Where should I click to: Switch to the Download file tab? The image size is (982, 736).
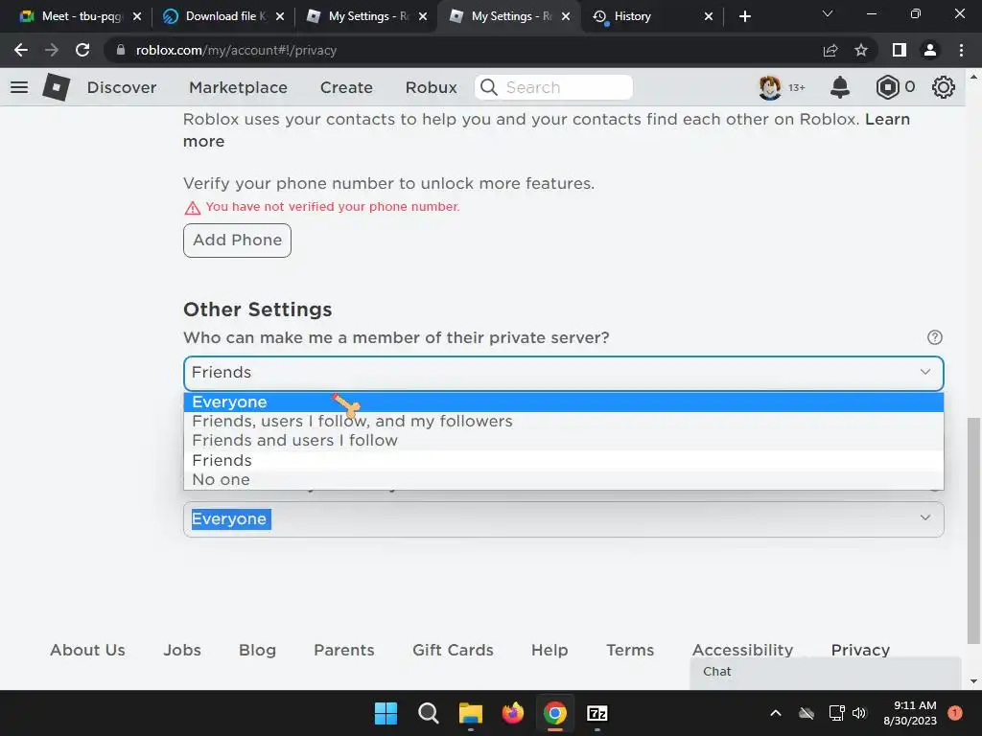pyautogui.click(x=222, y=16)
